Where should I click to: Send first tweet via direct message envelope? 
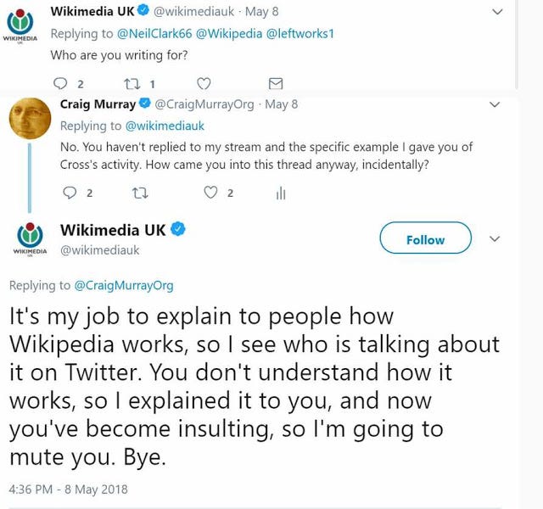[x=274, y=83]
